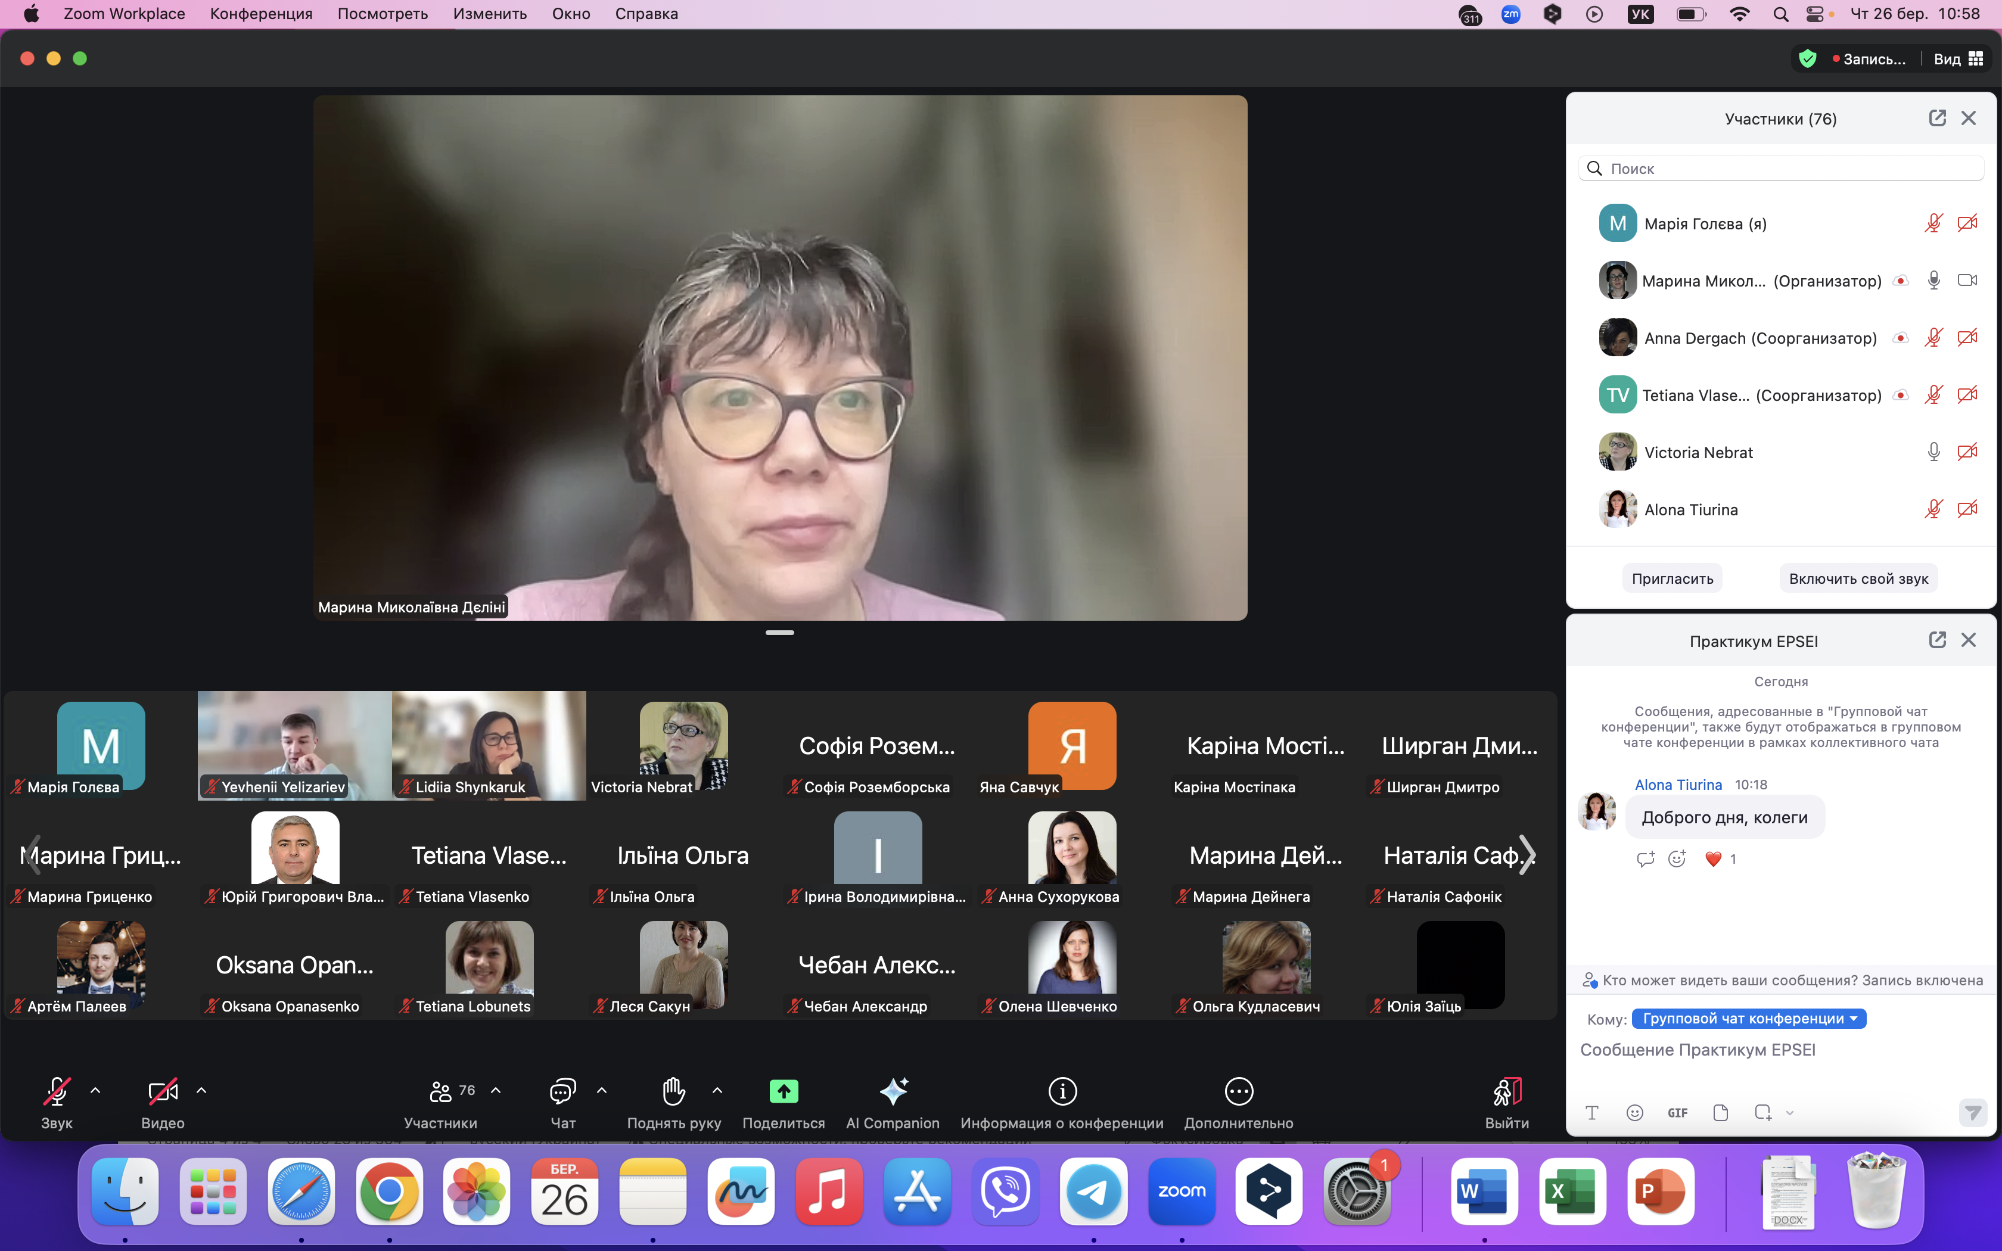
Task: Click the green Share screen icon
Action: (x=784, y=1092)
